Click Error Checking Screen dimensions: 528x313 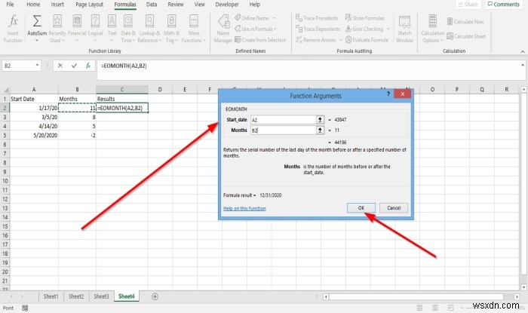click(x=364, y=29)
